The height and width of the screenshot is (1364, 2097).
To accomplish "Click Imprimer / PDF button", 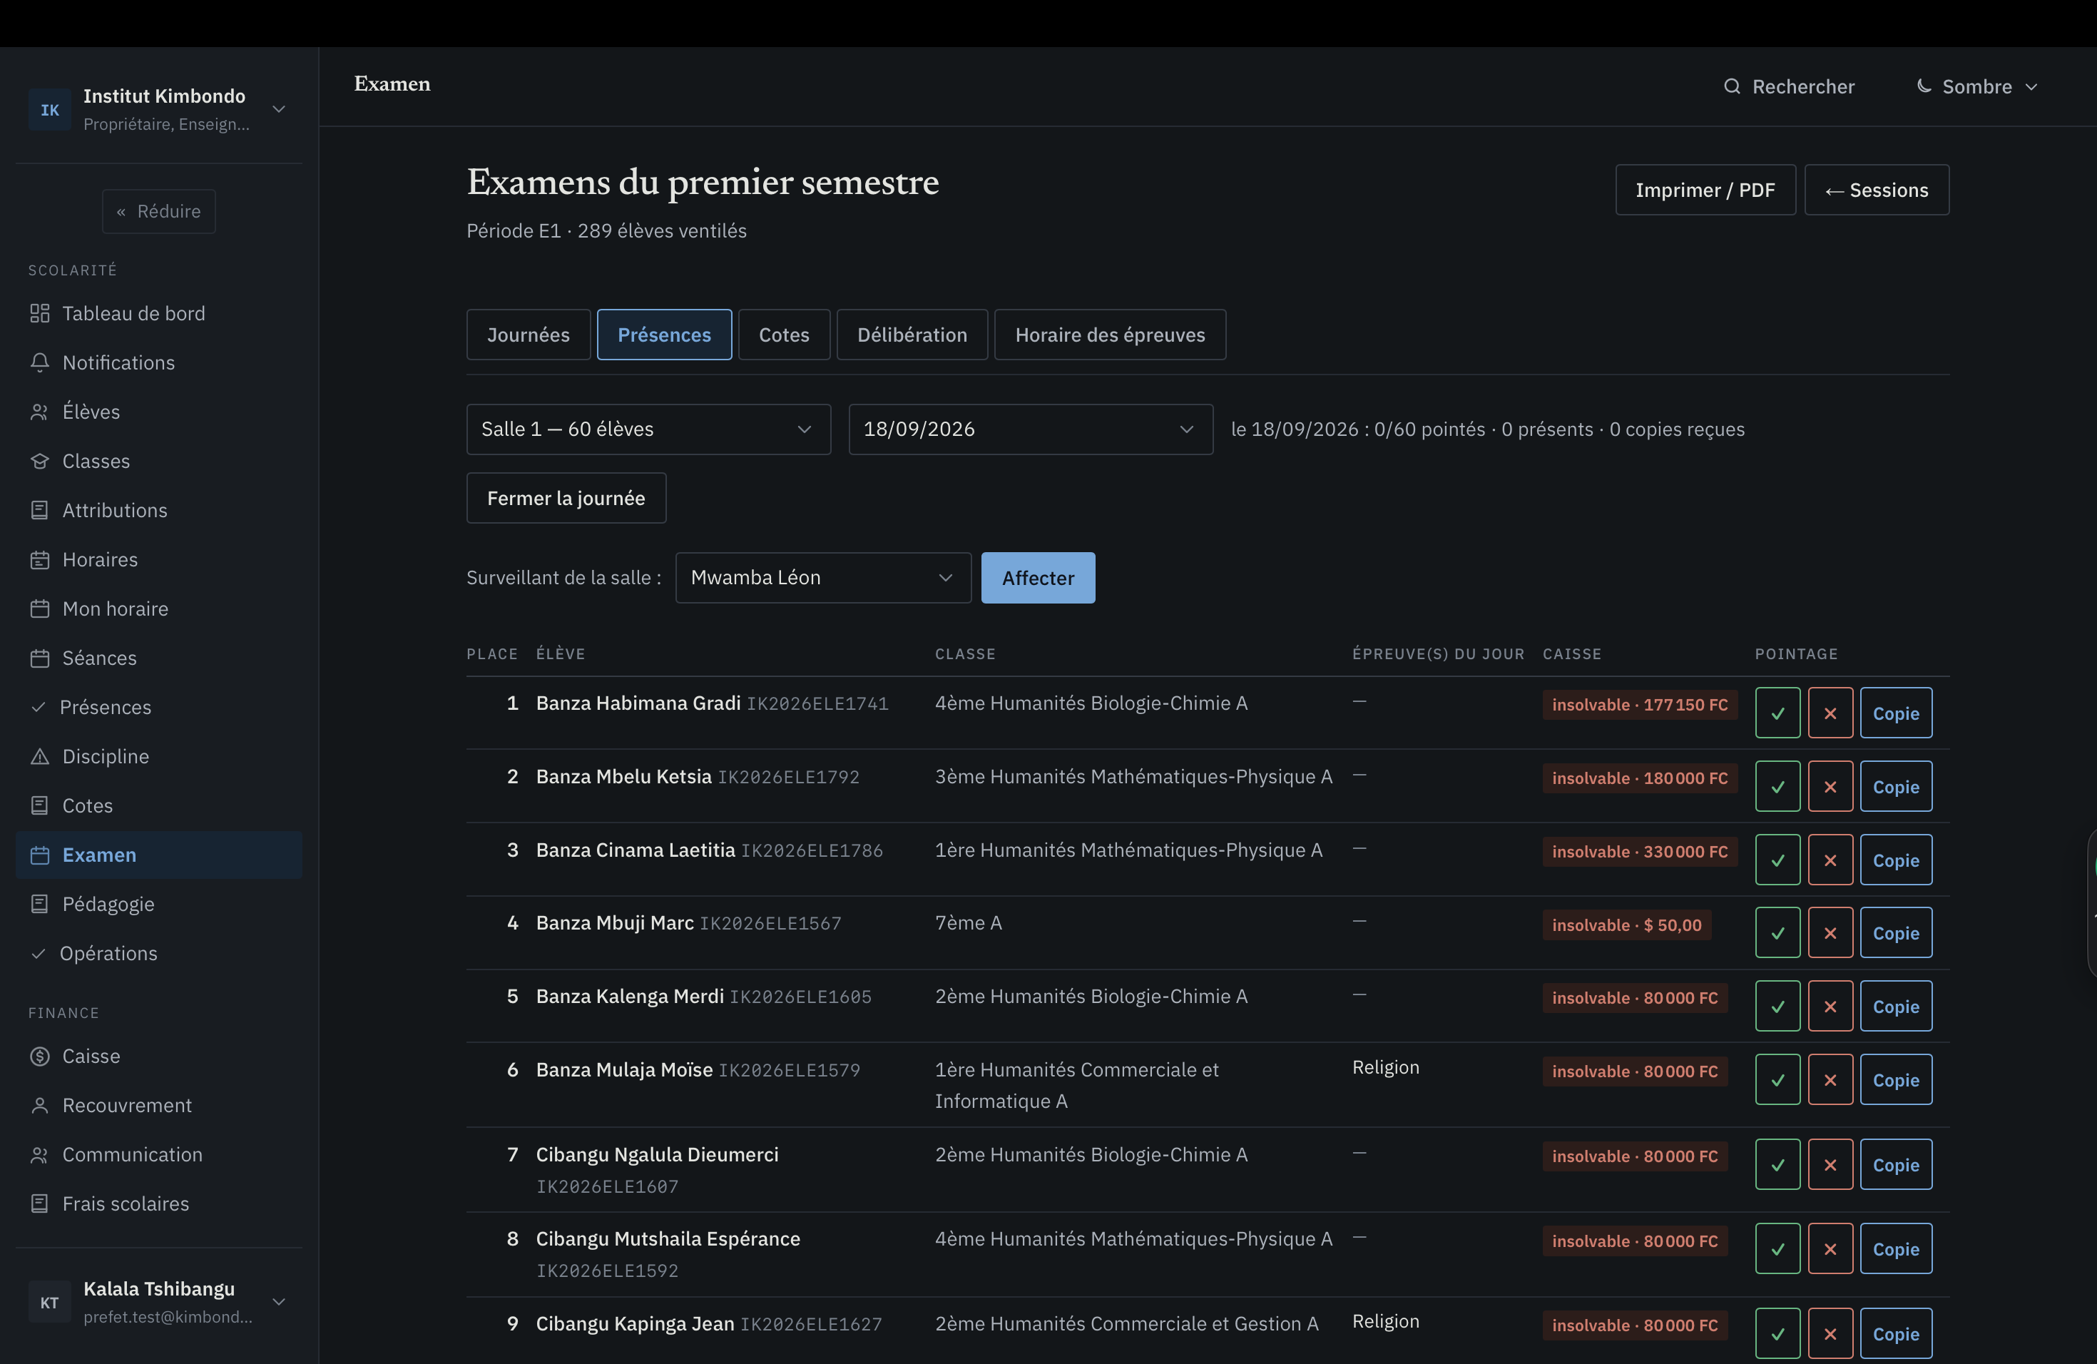I will [x=1705, y=190].
